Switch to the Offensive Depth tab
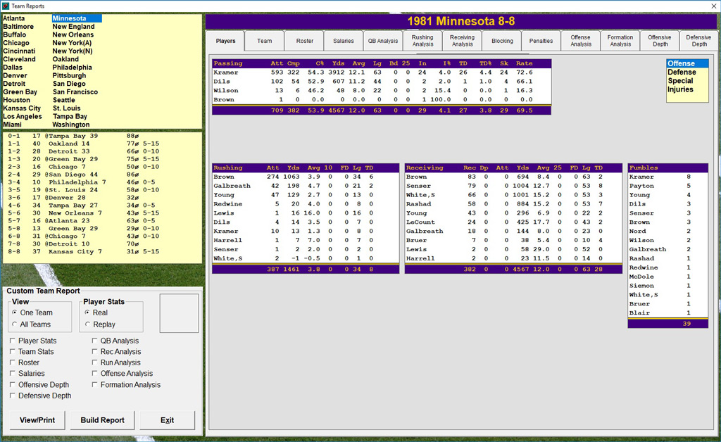The width and height of the screenshot is (721, 442). [660, 41]
